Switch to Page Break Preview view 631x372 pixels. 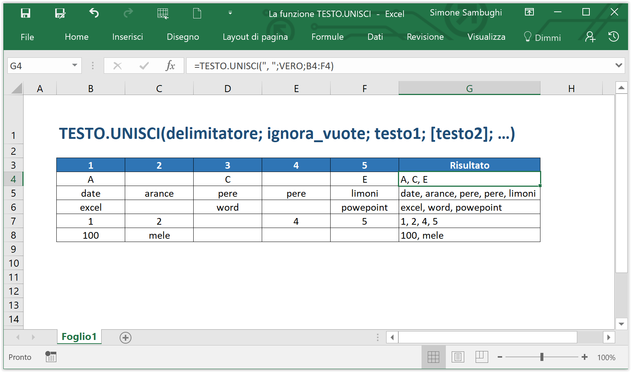point(482,357)
